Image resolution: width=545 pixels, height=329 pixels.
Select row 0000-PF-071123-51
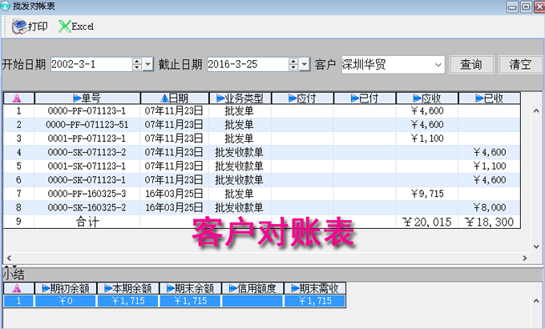point(262,125)
